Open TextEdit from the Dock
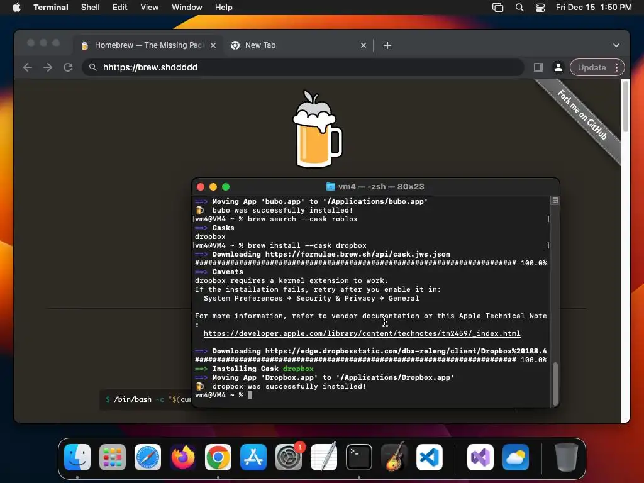The height and width of the screenshot is (483, 644). coord(324,457)
